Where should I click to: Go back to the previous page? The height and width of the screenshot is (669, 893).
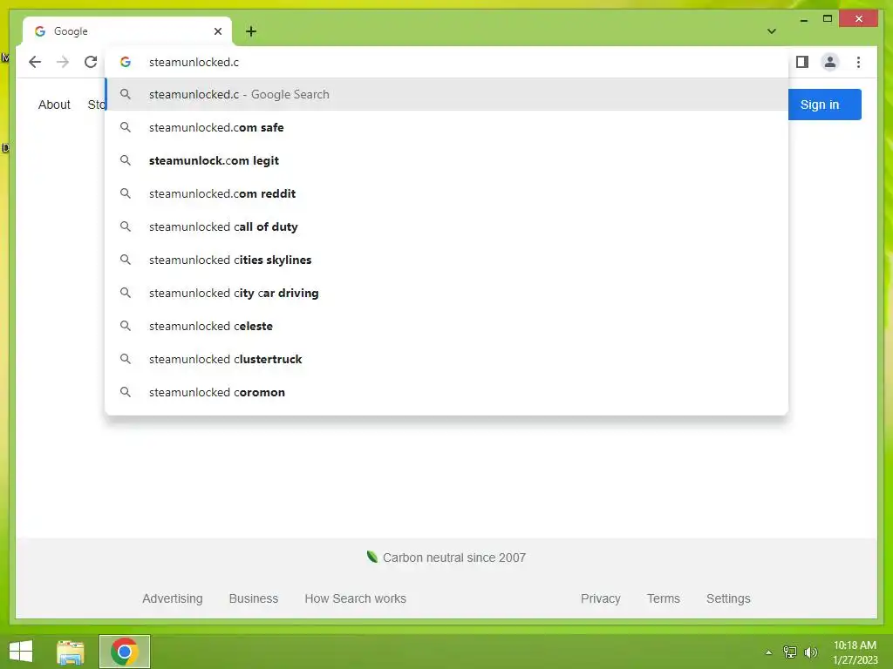point(35,62)
